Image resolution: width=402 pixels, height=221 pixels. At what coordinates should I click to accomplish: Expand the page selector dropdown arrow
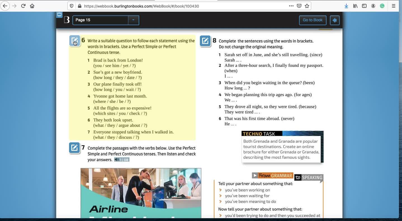pyautogui.click(x=133, y=20)
